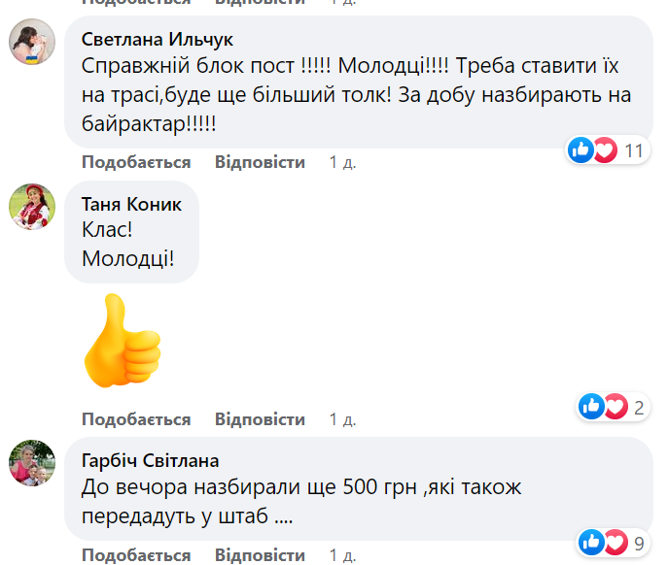Like Таня Коник's comment via Подобається
Viewport: 668px width, 565px height.
[x=136, y=419]
